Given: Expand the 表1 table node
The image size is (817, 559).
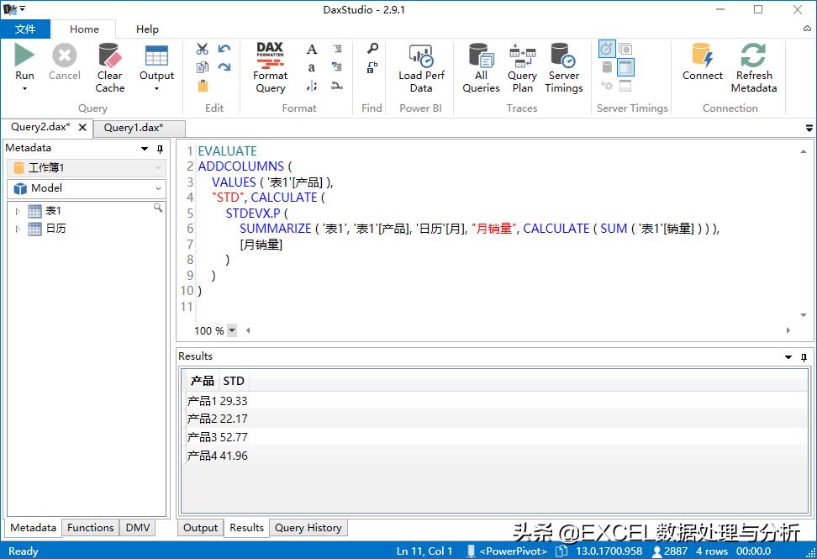Looking at the screenshot, I should pyautogui.click(x=18, y=211).
